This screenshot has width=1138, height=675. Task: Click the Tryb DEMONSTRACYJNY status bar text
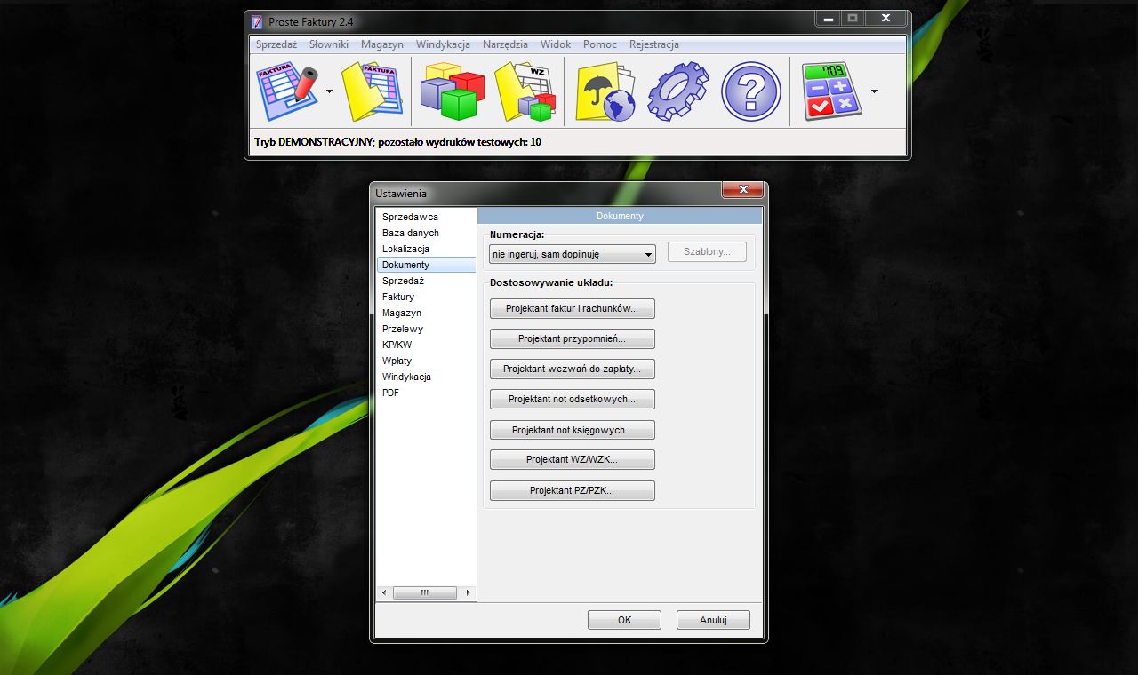click(x=397, y=142)
